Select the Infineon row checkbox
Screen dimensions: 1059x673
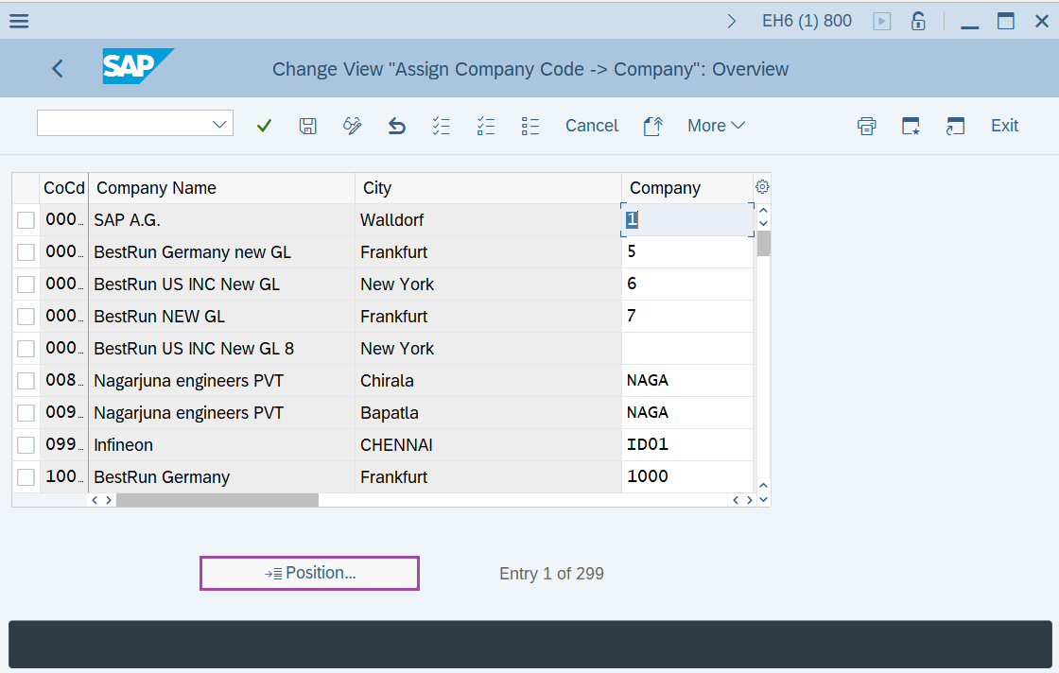point(26,444)
